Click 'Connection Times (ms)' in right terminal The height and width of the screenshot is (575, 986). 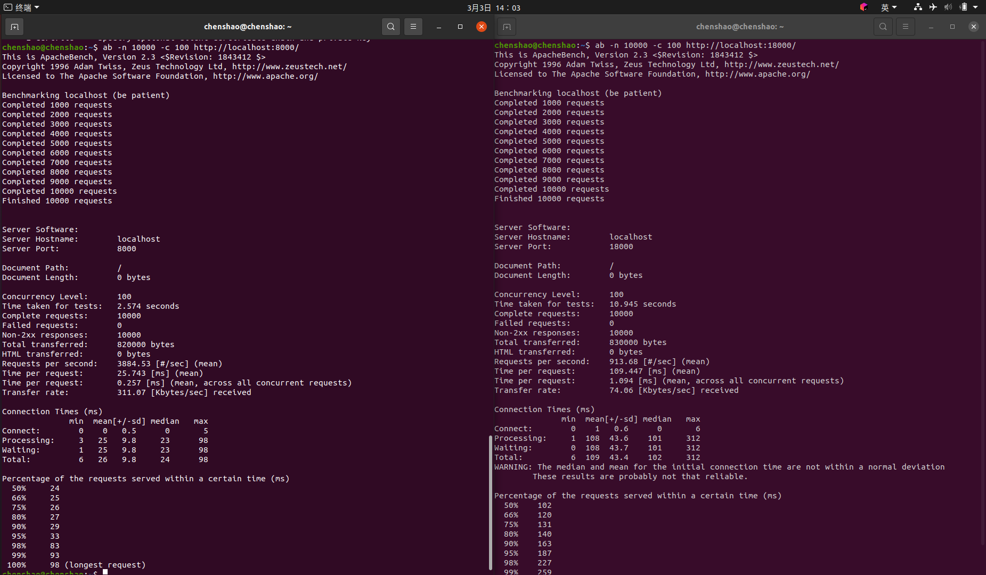544,409
